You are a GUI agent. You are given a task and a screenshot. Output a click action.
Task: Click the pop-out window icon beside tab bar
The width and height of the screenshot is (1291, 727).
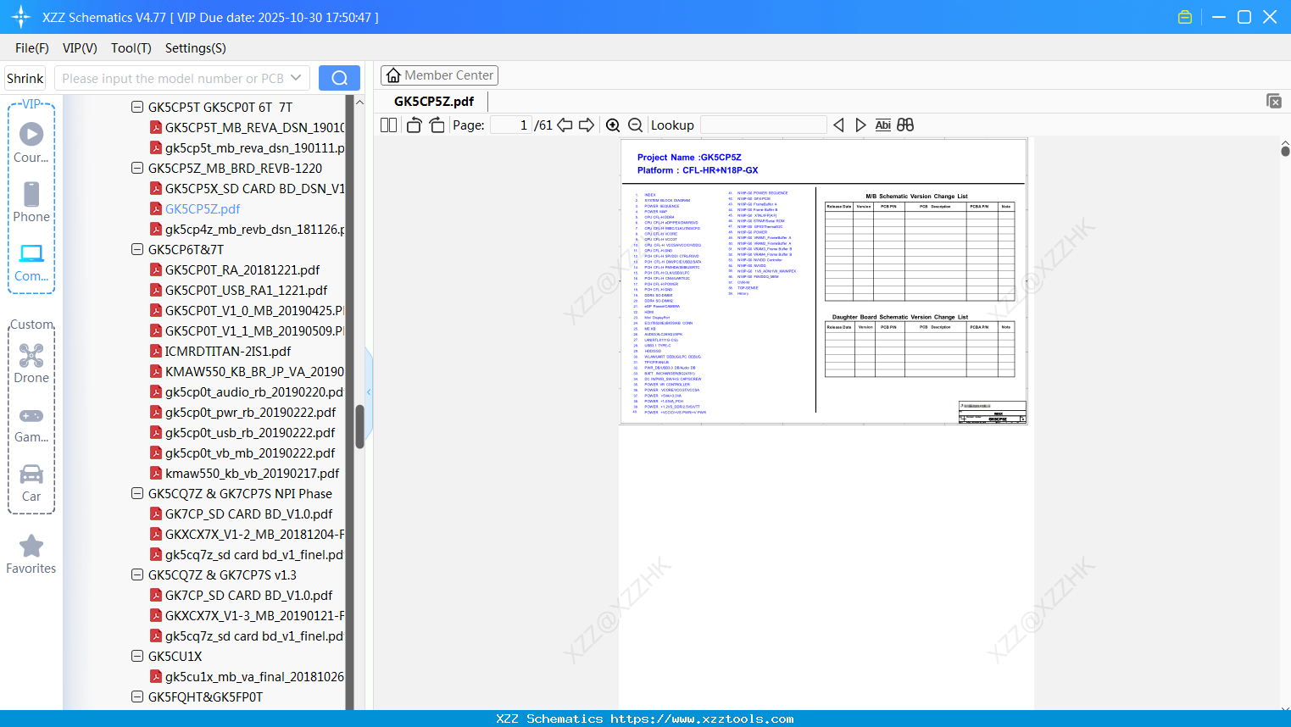click(x=1274, y=101)
